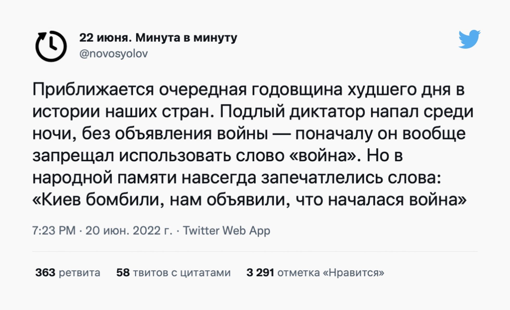Viewport: 510px width, 310px height.
Task: Click the «ретвита» label
Action: coord(79,273)
